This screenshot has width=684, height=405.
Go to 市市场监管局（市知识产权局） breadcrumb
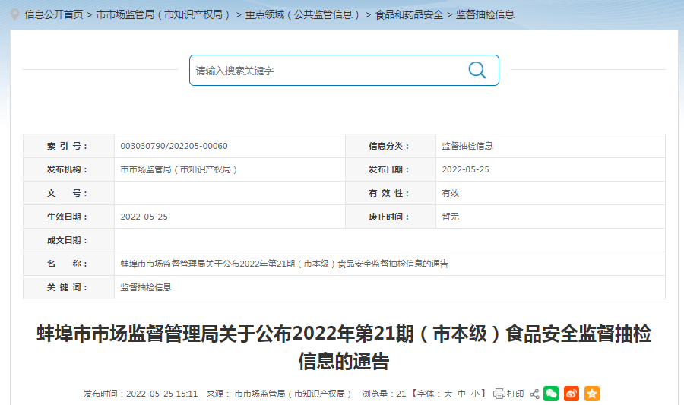164,15
